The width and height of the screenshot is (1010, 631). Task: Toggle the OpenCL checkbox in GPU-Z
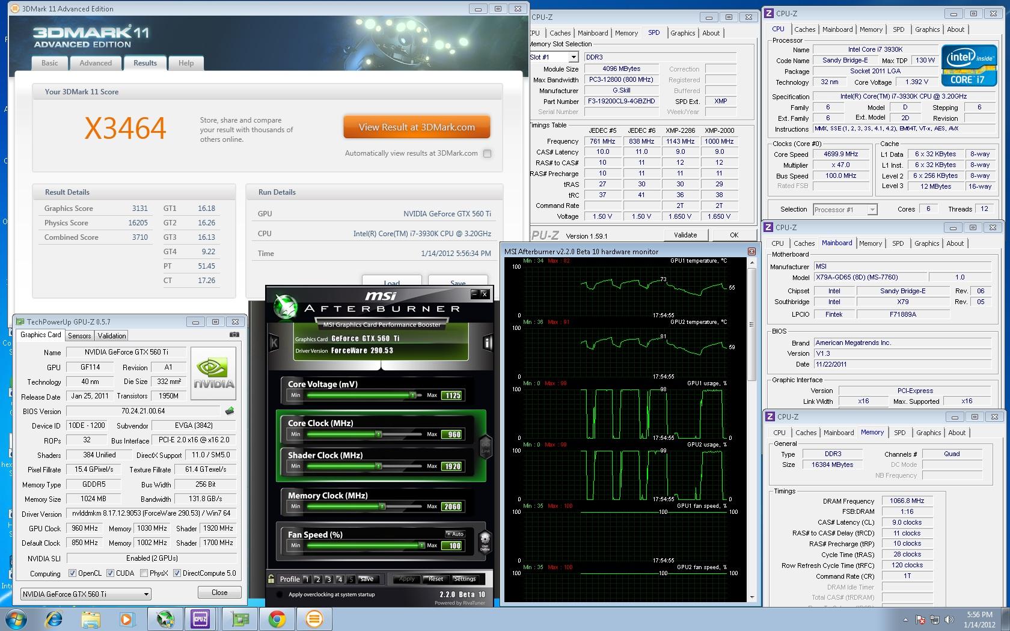point(72,573)
